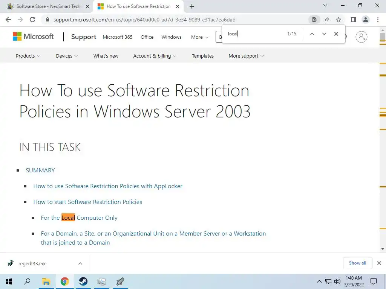The image size is (386, 289).
Task: Open Steam from taskbar
Action: click(x=83, y=281)
